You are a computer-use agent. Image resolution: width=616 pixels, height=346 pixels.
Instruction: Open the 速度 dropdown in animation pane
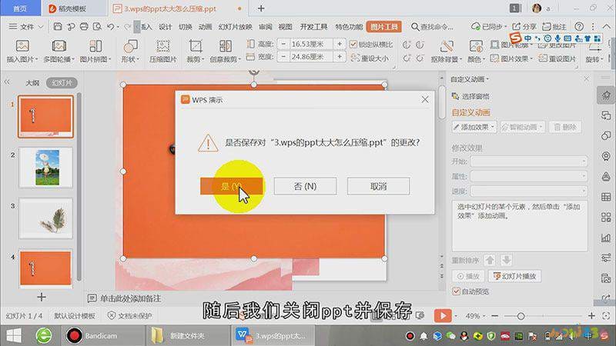pyautogui.click(x=529, y=191)
